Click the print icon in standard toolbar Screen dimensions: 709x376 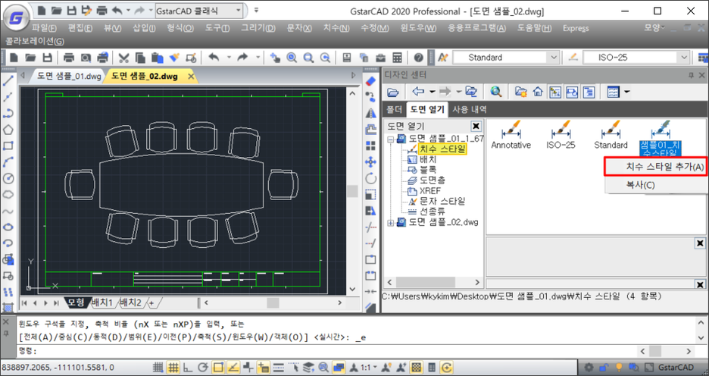coord(69,58)
